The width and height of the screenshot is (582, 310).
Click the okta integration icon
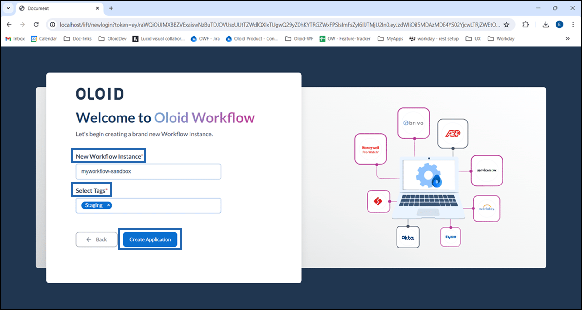click(x=408, y=237)
